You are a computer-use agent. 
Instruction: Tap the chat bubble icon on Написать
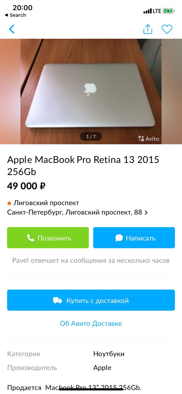(119, 238)
